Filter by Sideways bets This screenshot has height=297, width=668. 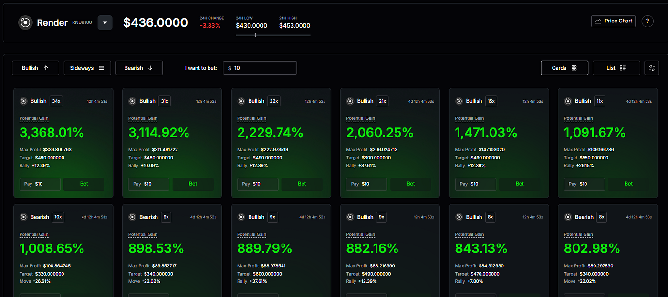(87, 68)
